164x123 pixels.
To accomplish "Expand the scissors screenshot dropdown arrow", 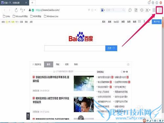I will click(150, 10).
